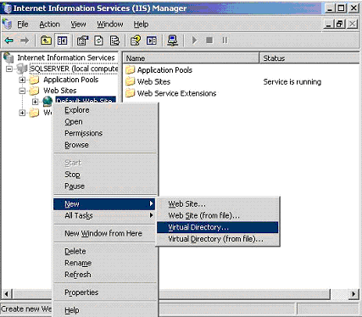The height and width of the screenshot is (317, 362).
Task: Select Help at context menu bottom
Action: (x=105, y=310)
